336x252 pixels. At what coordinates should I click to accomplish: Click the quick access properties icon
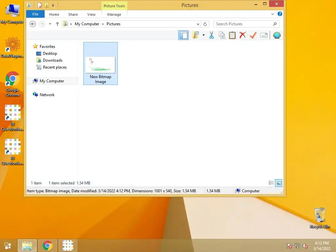tap(40, 5)
